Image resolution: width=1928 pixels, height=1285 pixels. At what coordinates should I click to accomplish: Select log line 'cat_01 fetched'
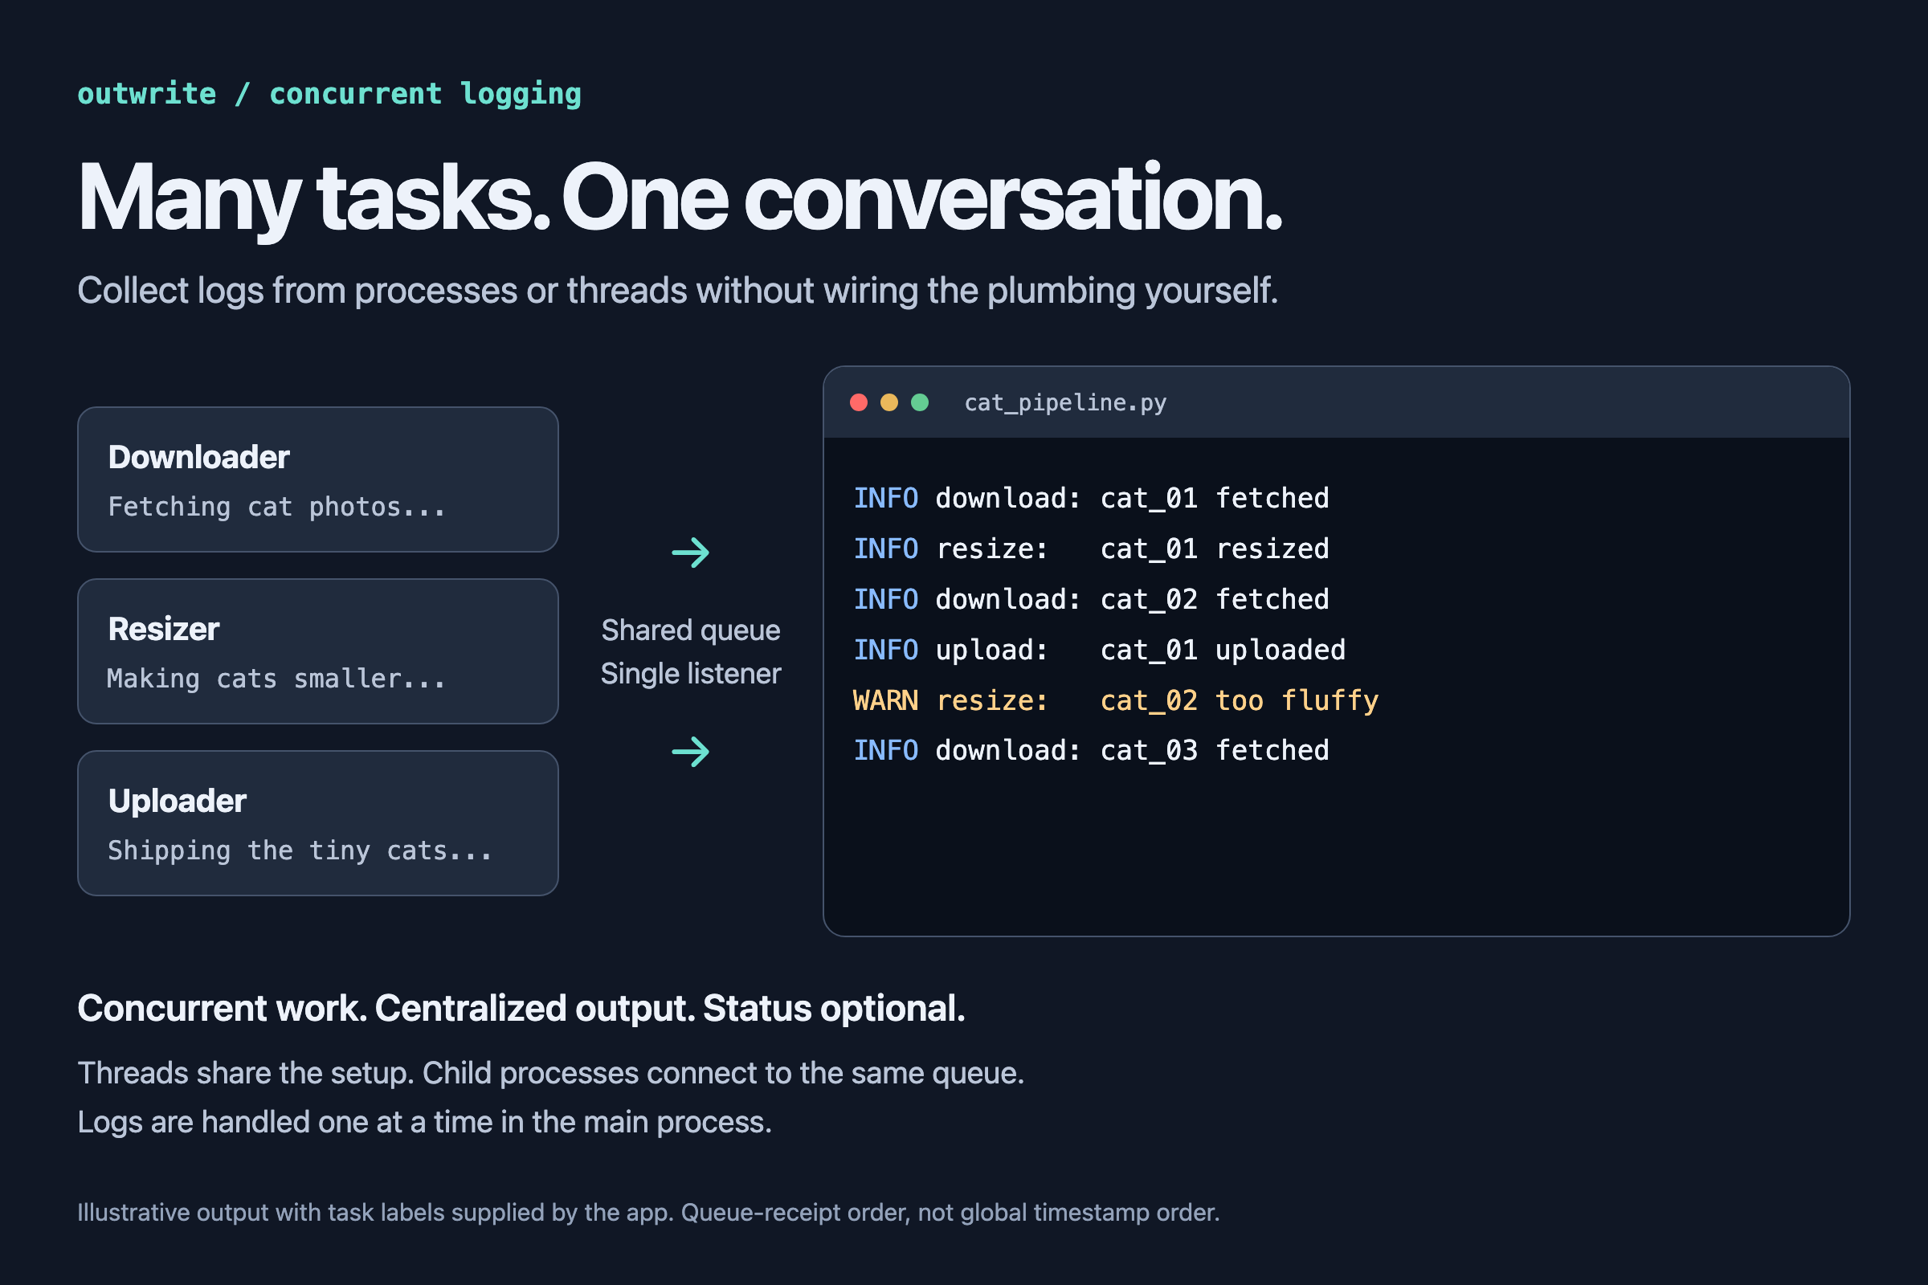(x=1091, y=498)
